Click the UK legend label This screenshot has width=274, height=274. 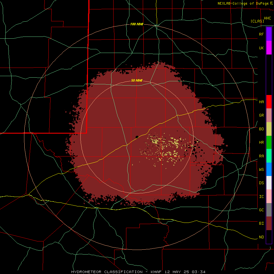pos(261,48)
